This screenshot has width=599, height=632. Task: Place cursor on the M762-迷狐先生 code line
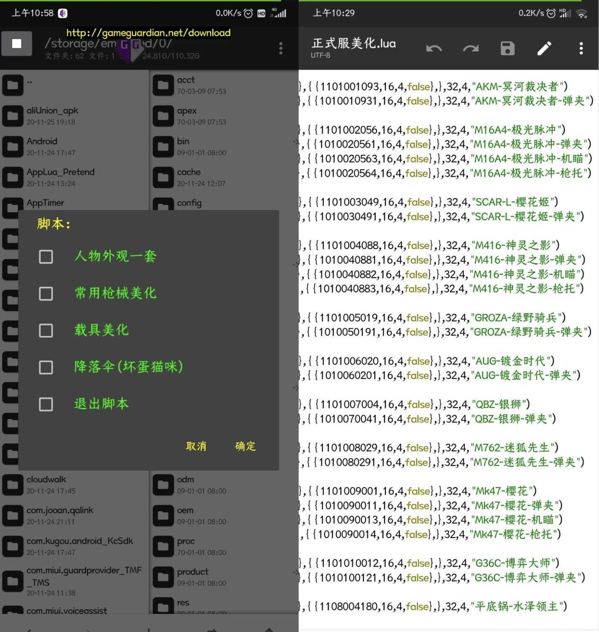[x=428, y=448]
